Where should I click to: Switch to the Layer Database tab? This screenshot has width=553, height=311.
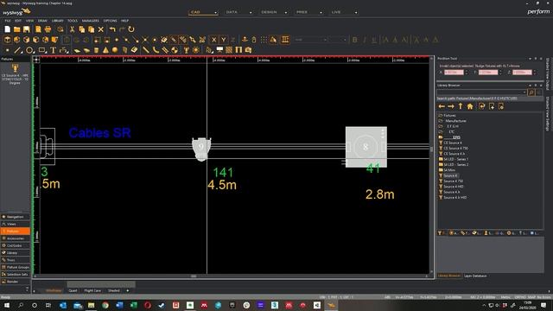point(475,276)
